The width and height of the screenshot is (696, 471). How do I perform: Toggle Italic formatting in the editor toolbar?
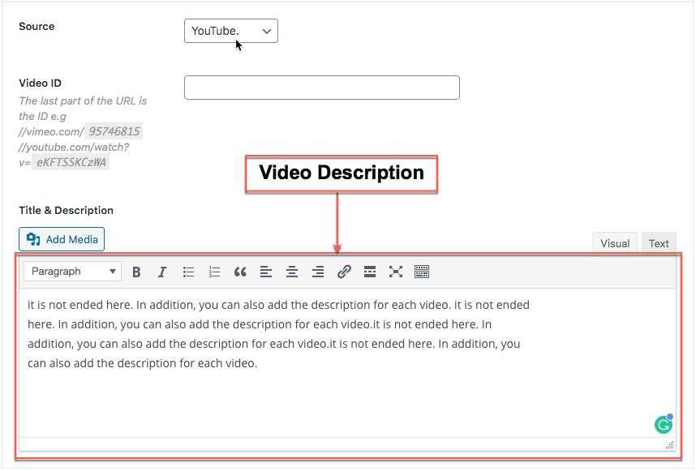click(162, 272)
